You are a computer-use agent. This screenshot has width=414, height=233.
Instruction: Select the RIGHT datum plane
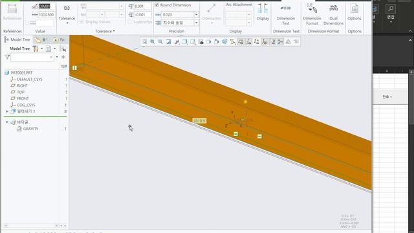click(22, 85)
